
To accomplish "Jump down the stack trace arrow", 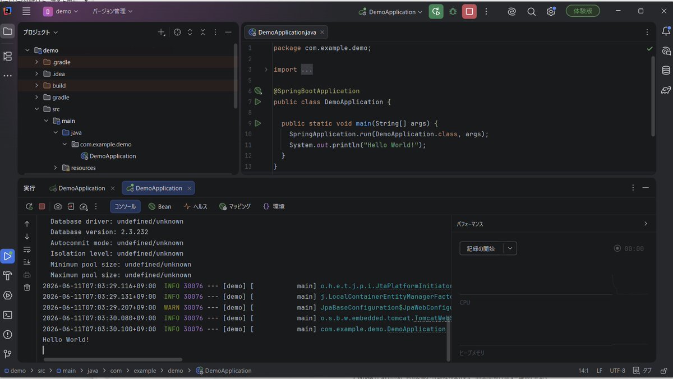I will tap(27, 237).
